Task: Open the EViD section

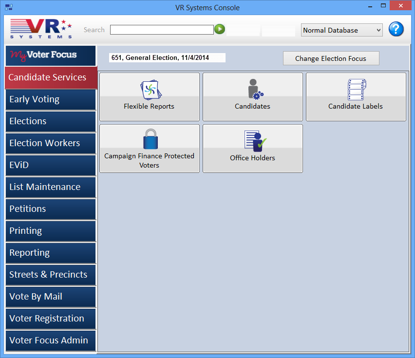Action: (x=51, y=166)
